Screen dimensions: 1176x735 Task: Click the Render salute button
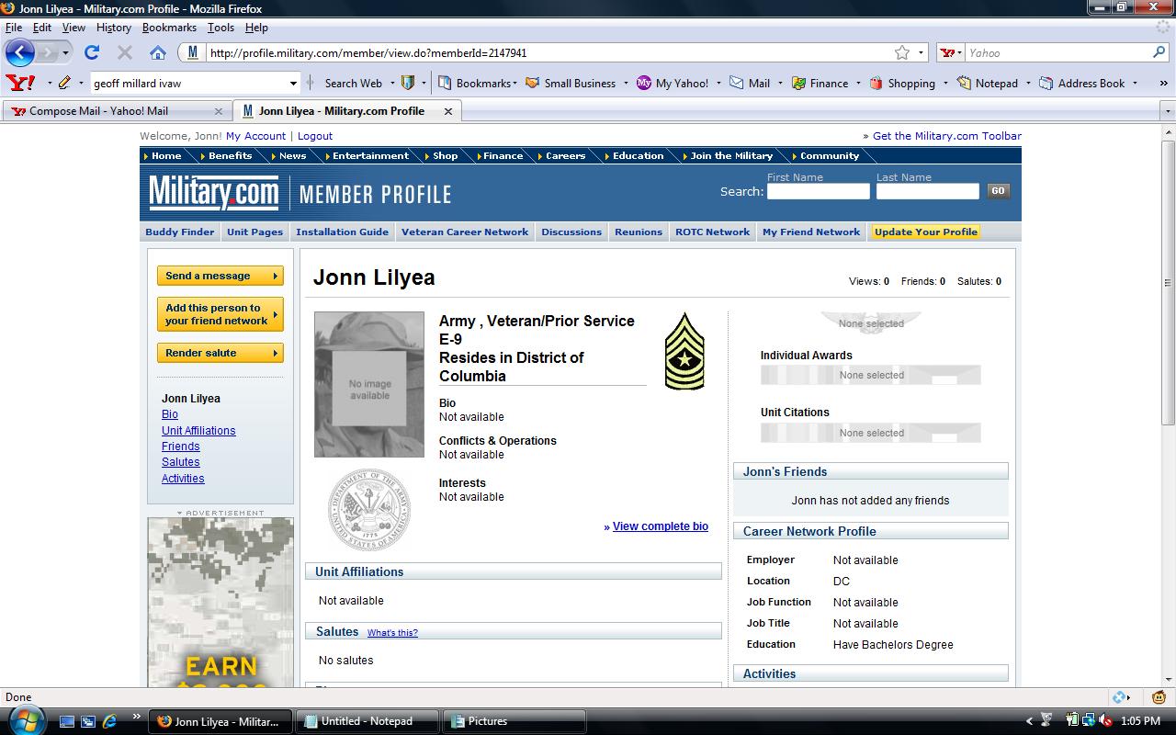[220, 353]
